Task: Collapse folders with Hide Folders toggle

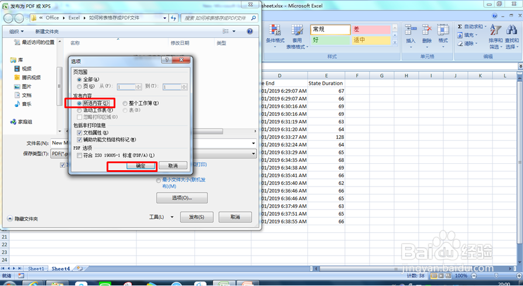Action: click(22, 219)
